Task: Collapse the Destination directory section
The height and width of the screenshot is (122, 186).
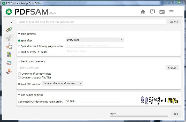Action: click(19, 61)
